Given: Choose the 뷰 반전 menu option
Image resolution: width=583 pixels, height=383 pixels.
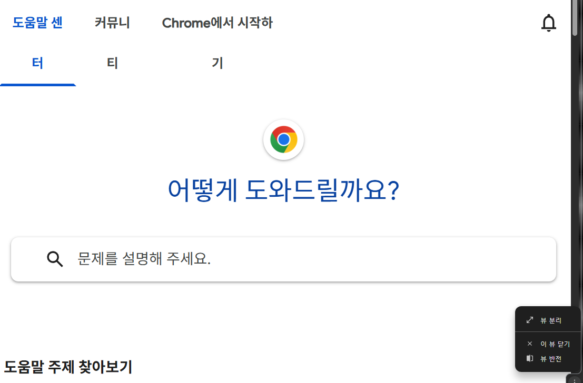Looking at the screenshot, I should tap(552, 358).
